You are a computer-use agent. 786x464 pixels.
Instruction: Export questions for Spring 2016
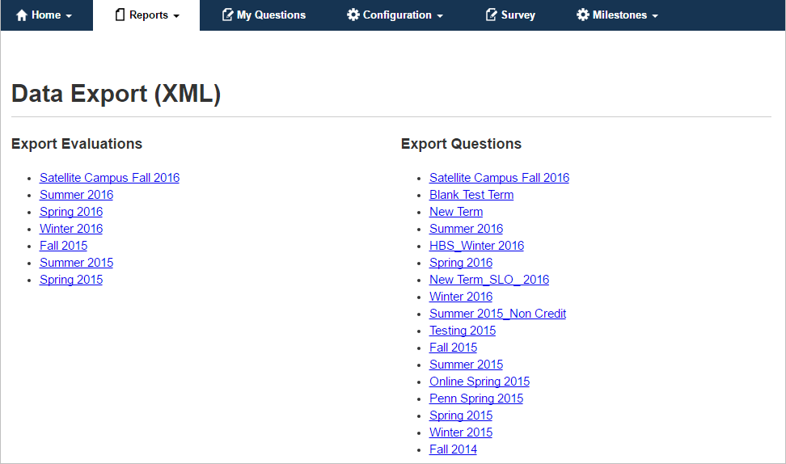(x=461, y=263)
